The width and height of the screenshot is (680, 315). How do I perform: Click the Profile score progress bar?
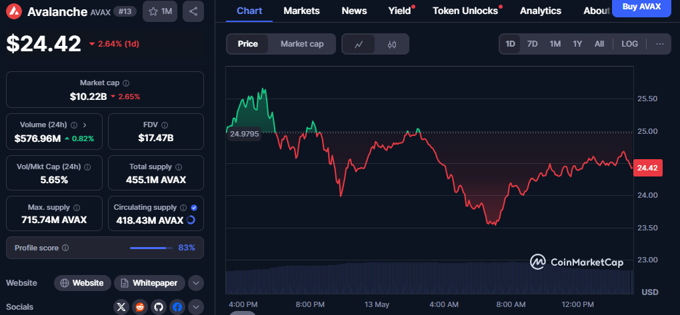[x=151, y=248]
